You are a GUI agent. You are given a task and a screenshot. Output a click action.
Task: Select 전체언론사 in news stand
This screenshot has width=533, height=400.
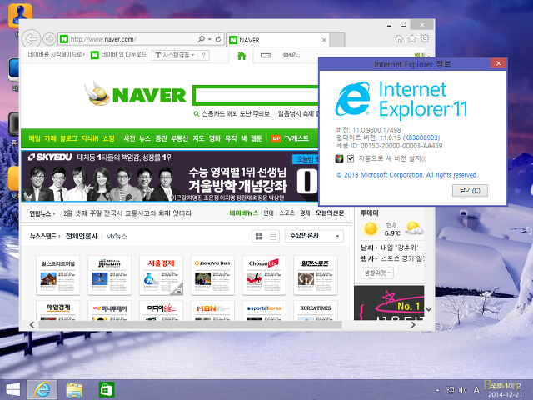(x=82, y=236)
